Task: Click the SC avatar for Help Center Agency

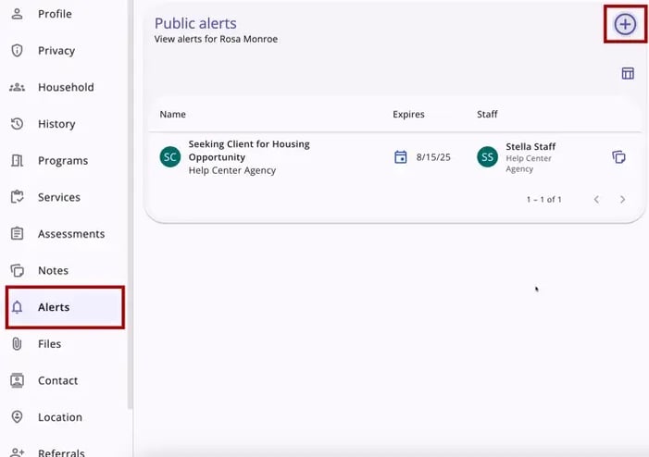Action: pyautogui.click(x=169, y=157)
